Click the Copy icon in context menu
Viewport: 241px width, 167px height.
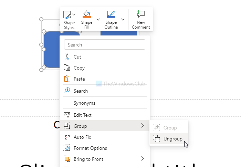point(67,68)
